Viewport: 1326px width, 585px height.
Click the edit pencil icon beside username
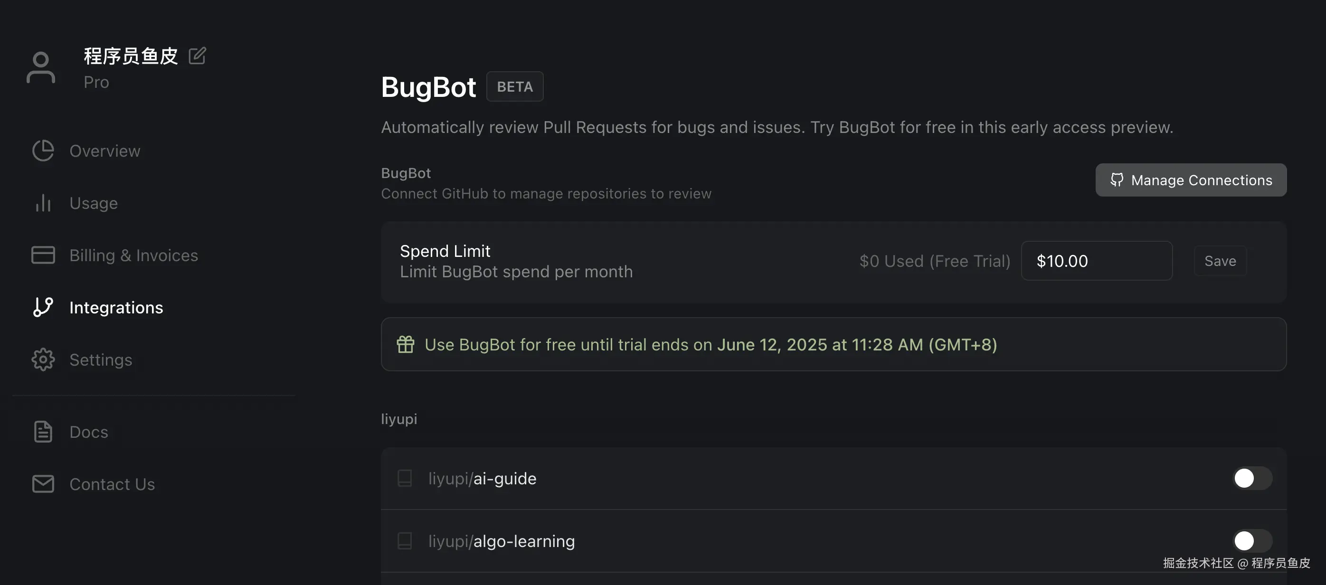point(197,56)
